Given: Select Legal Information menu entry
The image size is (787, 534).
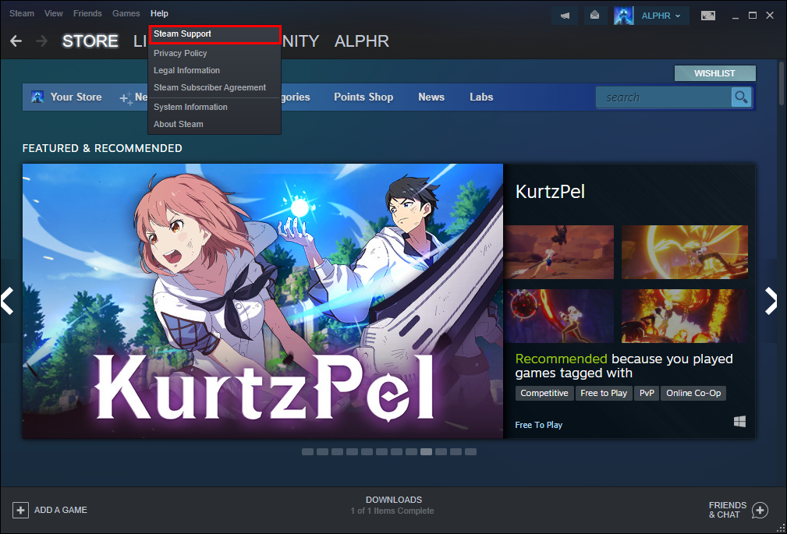Looking at the screenshot, I should [214, 70].
